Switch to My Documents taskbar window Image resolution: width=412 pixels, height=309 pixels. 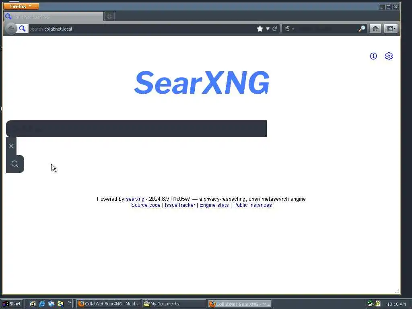(174, 304)
